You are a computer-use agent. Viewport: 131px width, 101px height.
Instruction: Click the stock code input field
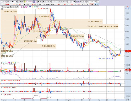pos(13,2)
